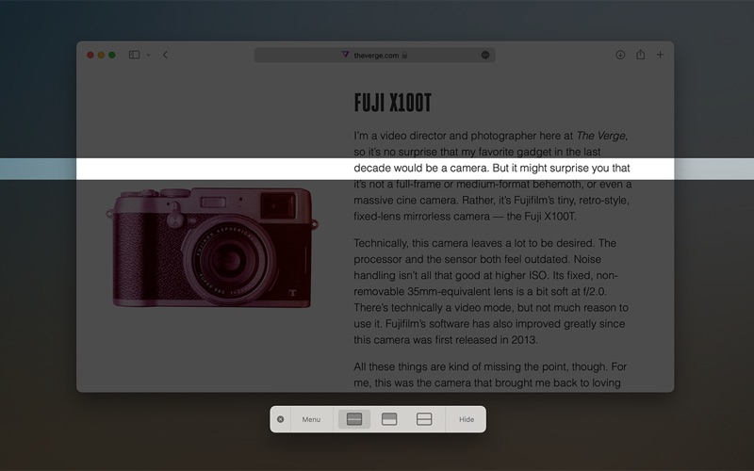Click the FUJI X100T article heading
Viewport: 754px width, 471px height.
click(x=393, y=103)
